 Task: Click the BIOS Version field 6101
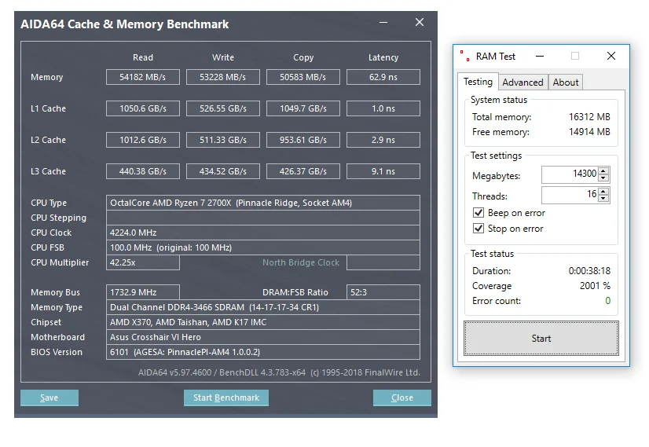[263, 352]
